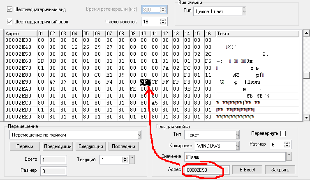
Task: Export with the В Excel button
Action: pos(247,170)
